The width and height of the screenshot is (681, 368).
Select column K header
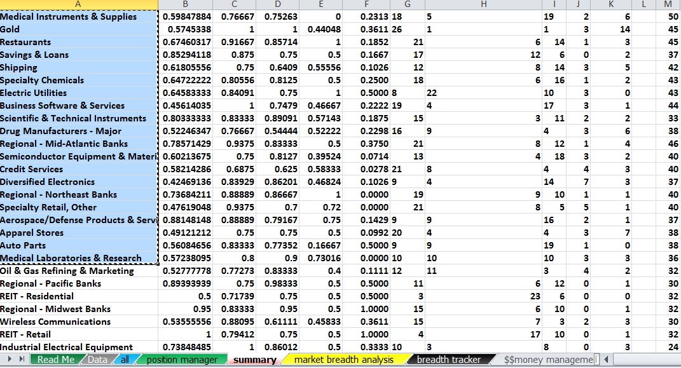pyautogui.click(x=611, y=4)
